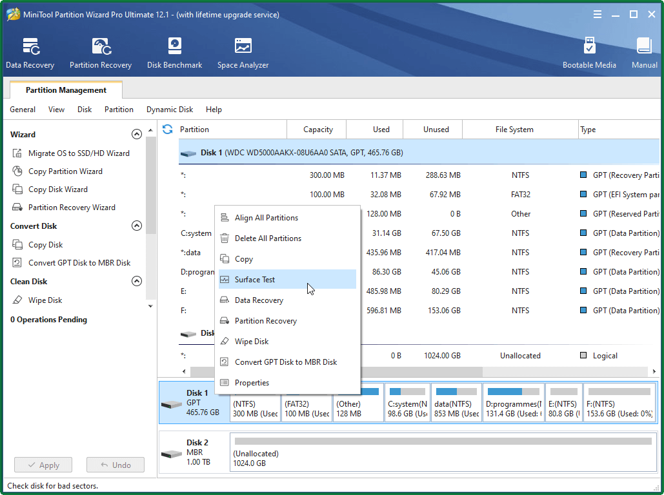Select Surface Test in context menu
The height and width of the screenshot is (495, 664).
(x=287, y=280)
